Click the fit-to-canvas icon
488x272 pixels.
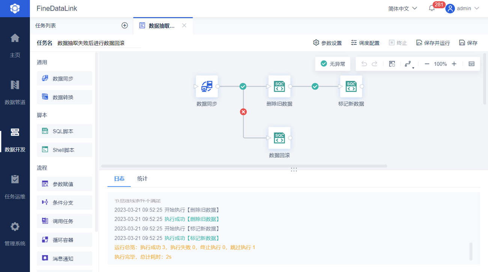tap(392, 64)
